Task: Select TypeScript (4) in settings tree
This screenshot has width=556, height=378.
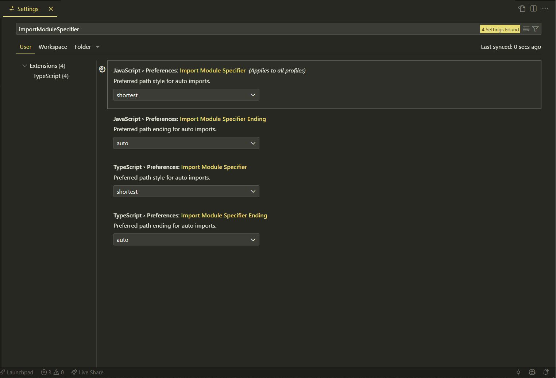Action: [51, 76]
